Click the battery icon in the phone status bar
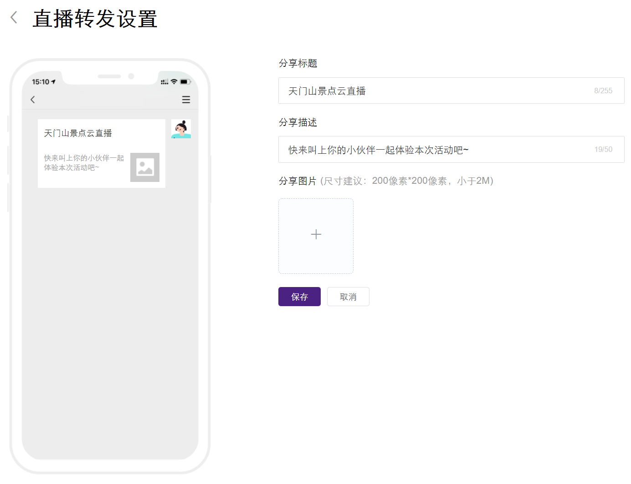This screenshot has height=484, width=631. [x=185, y=81]
